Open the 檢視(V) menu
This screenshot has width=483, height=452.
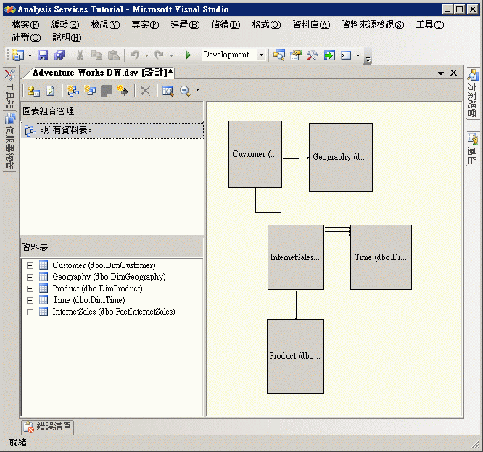[105, 25]
